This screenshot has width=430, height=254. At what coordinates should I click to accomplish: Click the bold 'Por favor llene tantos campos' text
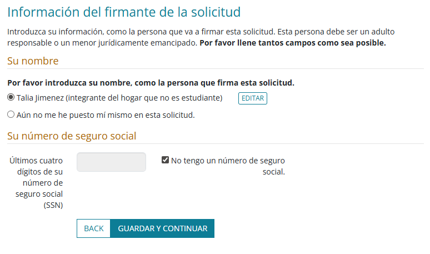point(292,42)
